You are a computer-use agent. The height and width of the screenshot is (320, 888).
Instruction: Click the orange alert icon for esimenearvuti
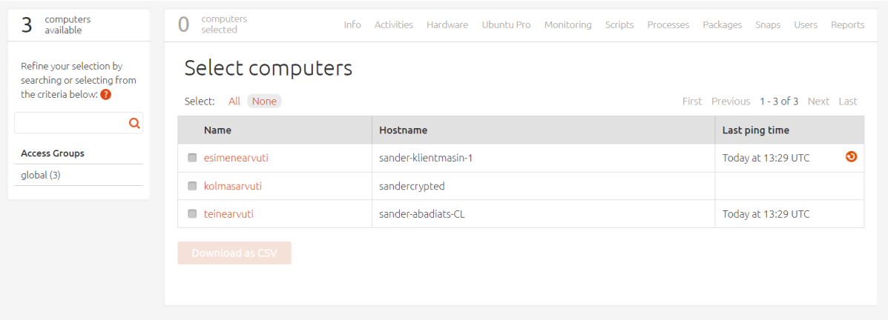(x=851, y=156)
